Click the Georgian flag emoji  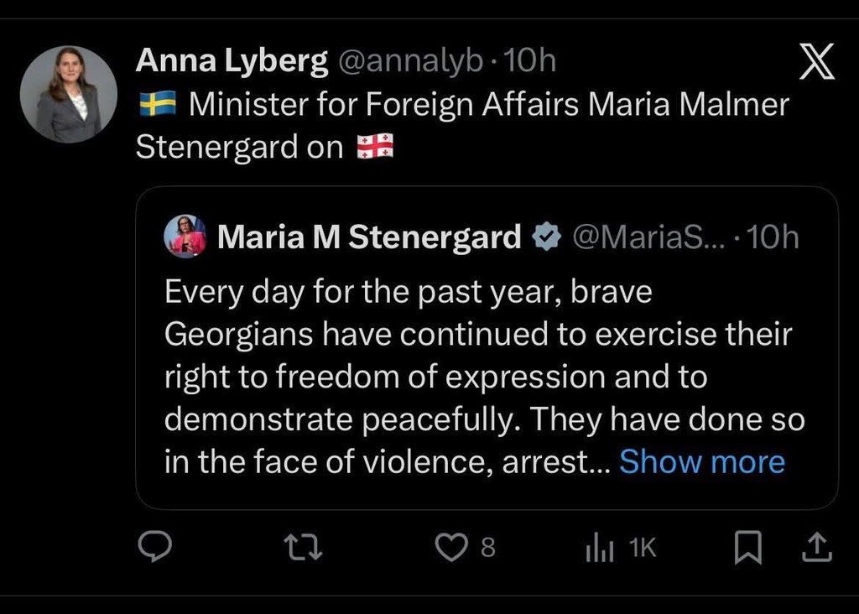375,148
